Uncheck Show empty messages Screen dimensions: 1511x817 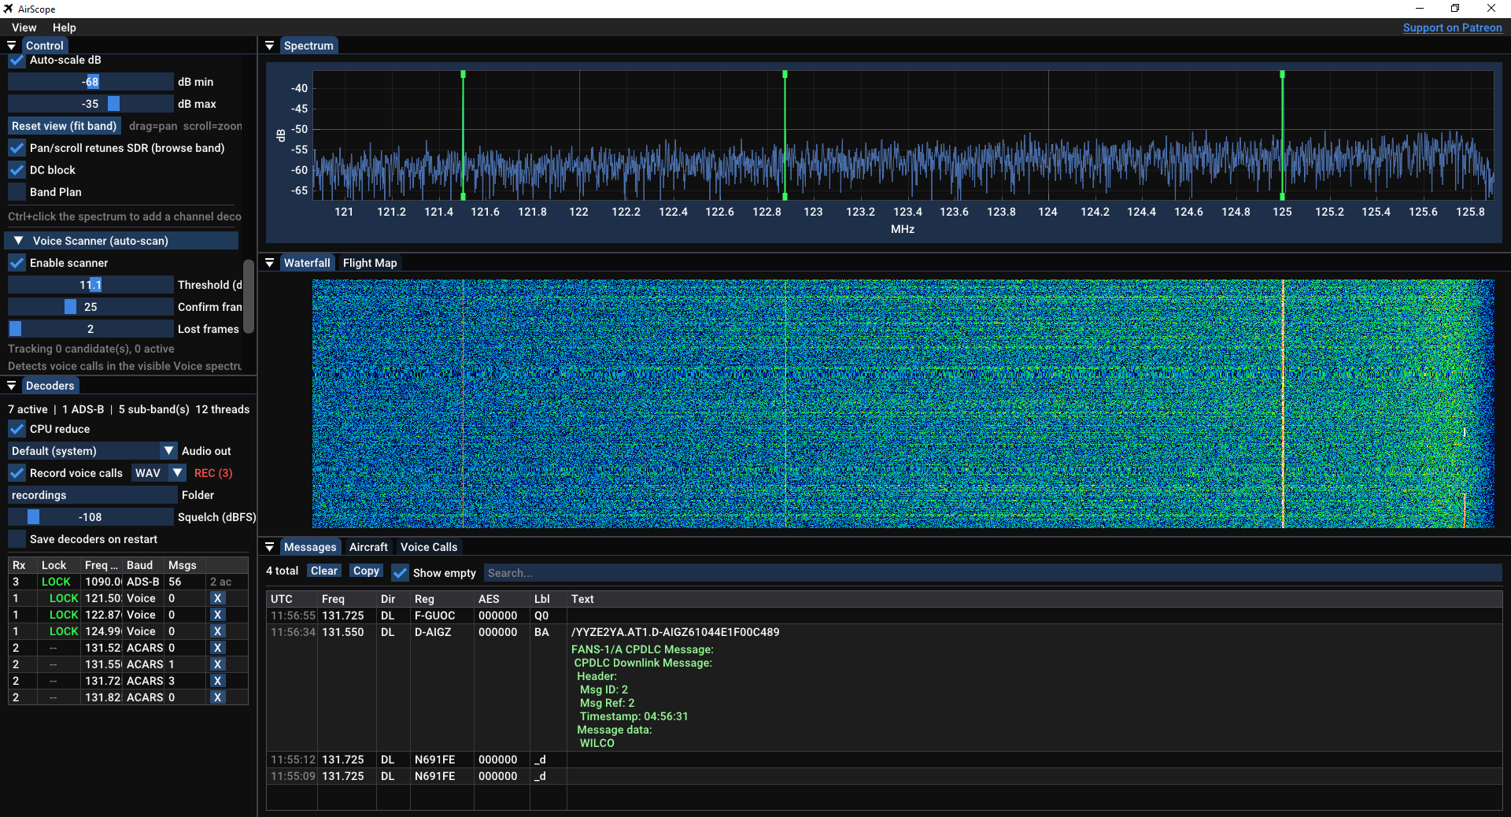[x=400, y=573]
